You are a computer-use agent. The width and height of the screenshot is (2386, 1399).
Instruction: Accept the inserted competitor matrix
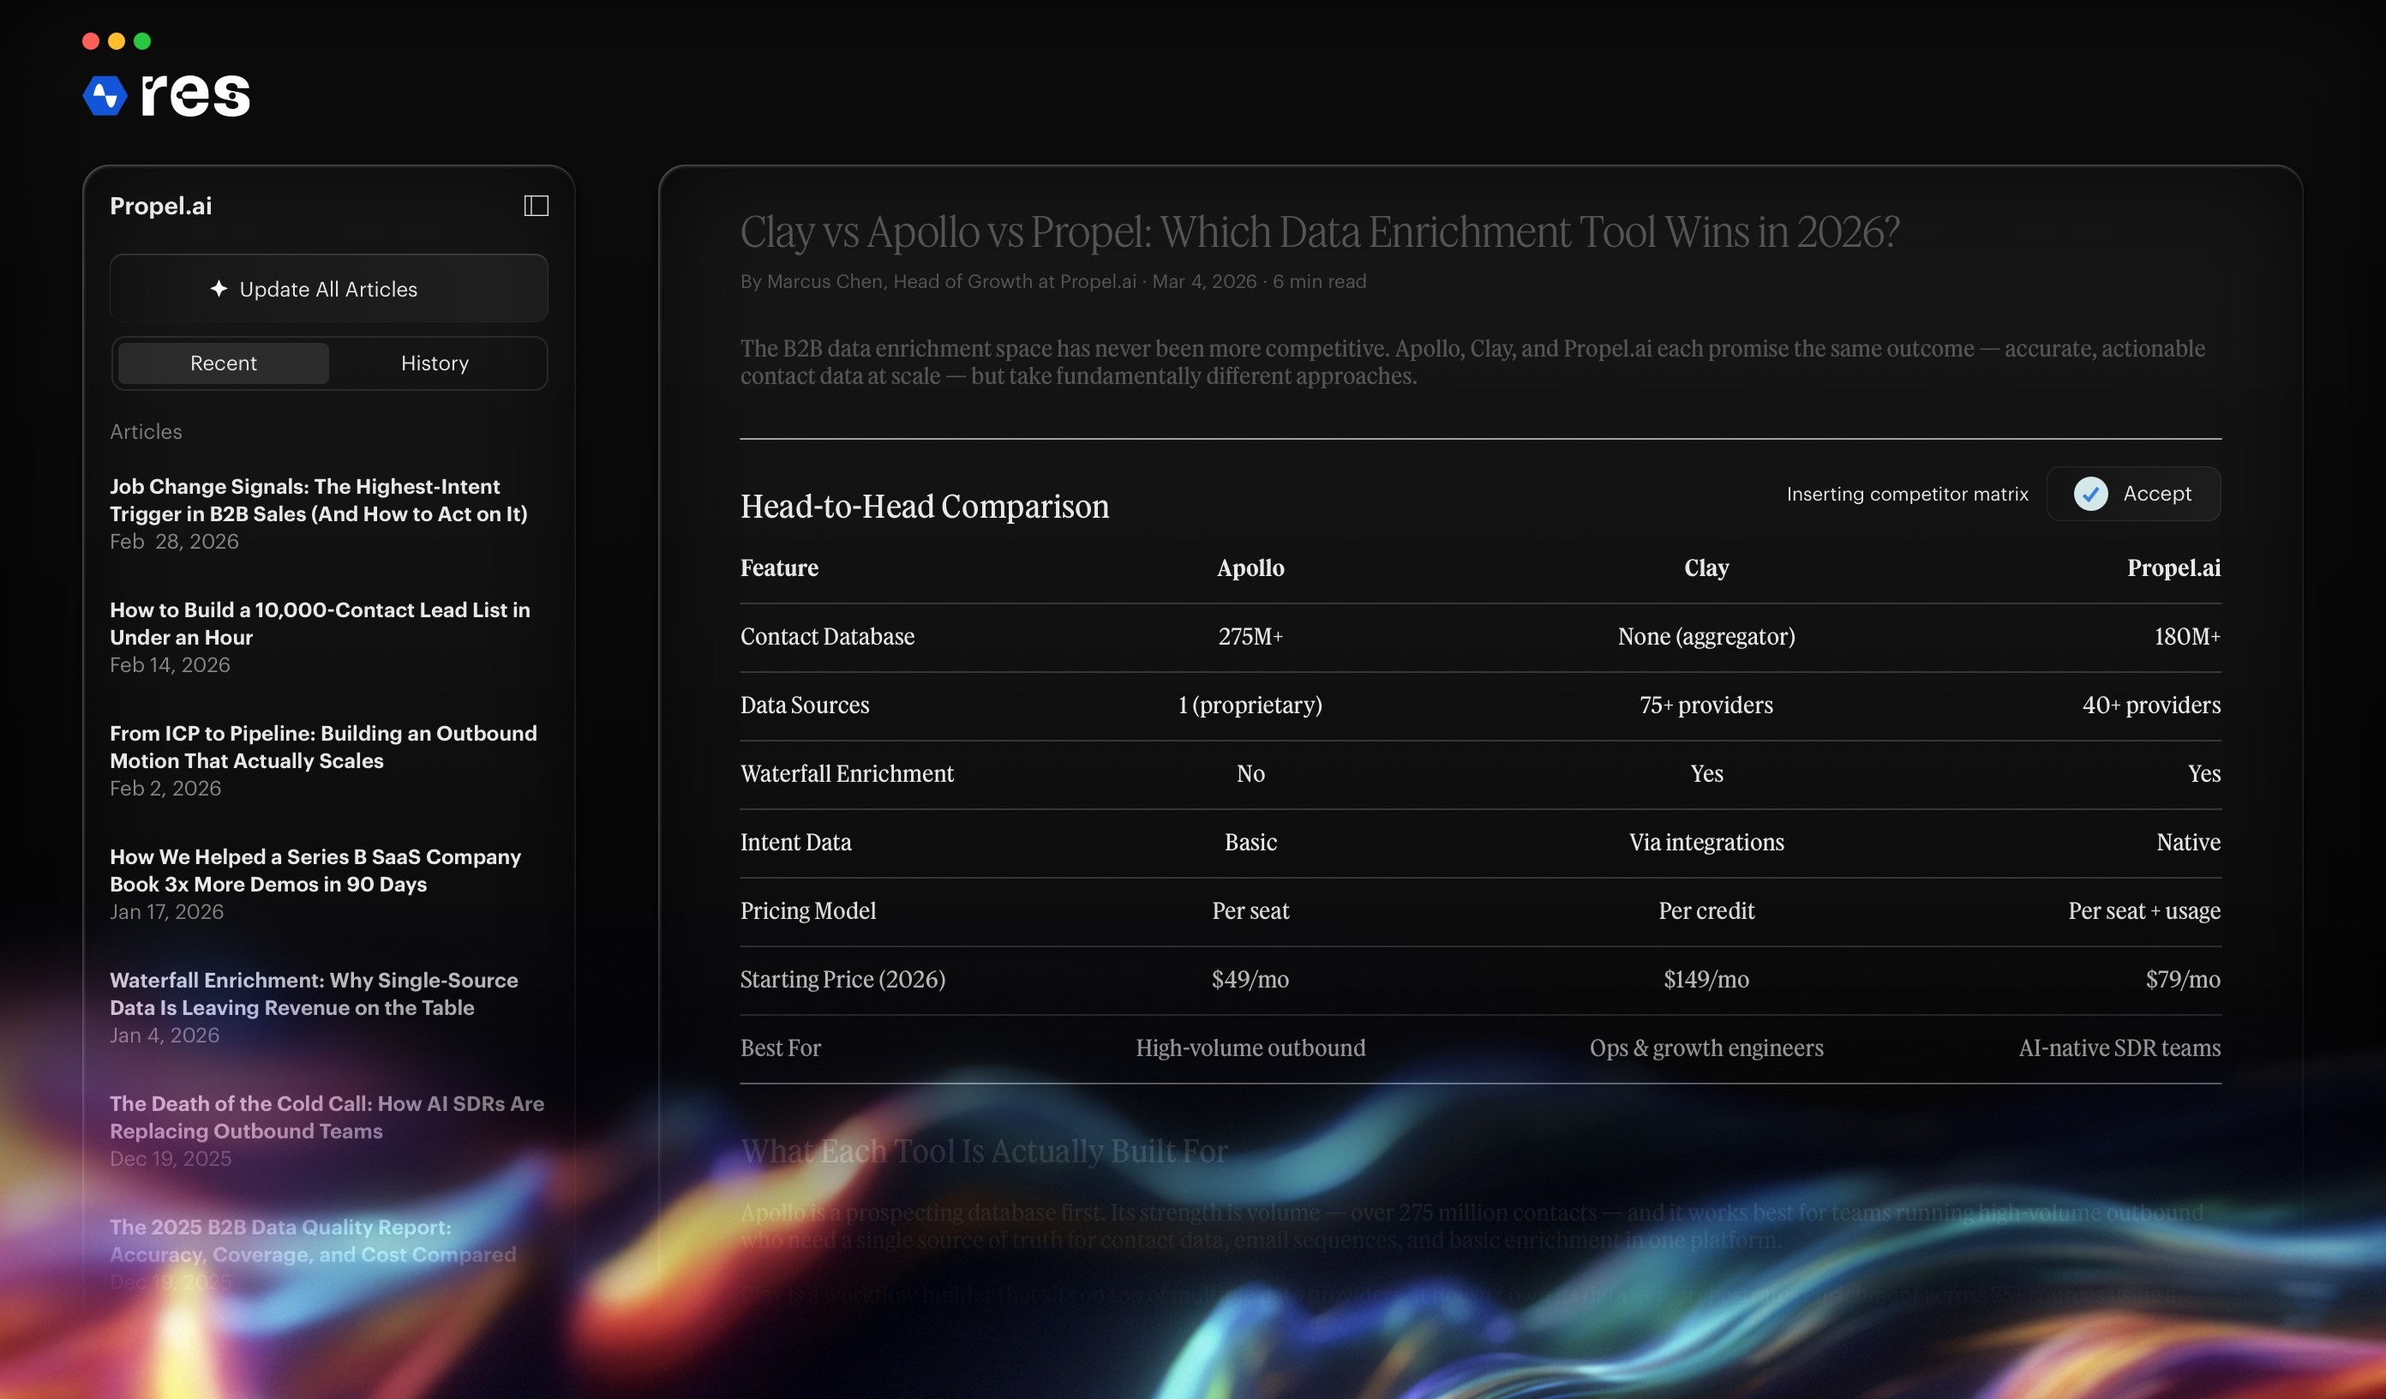pyautogui.click(x=2156, y=494)
